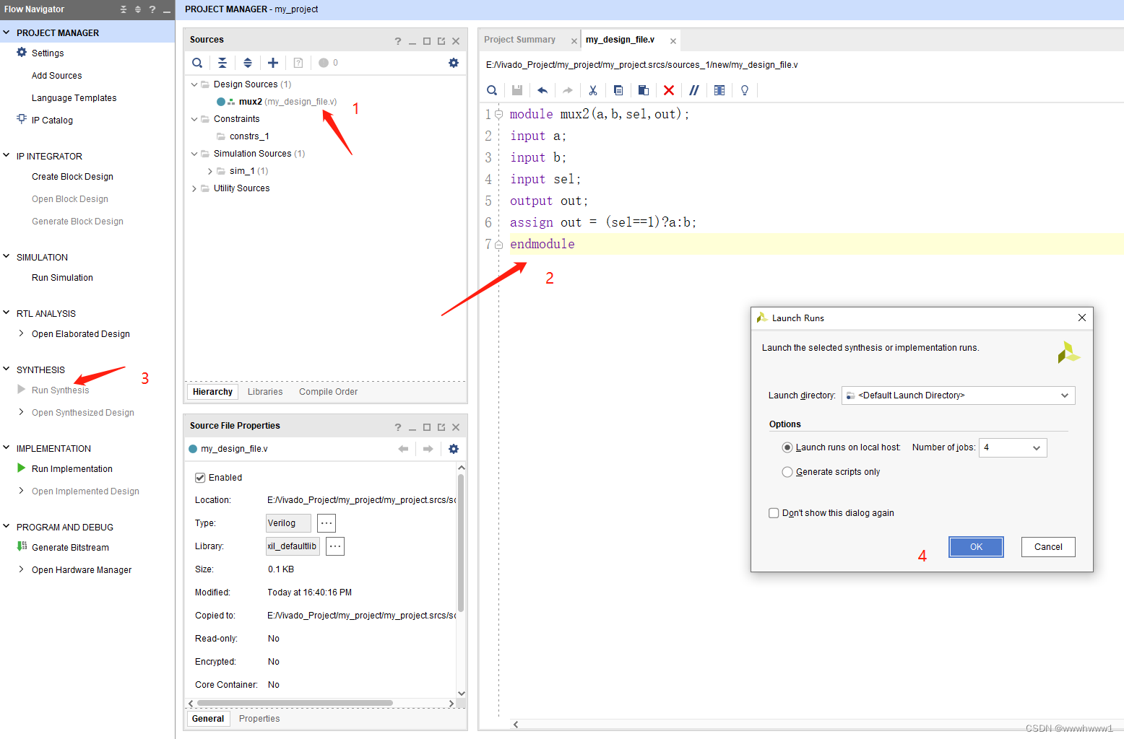Expand sim_1 tree node
Viewport: 1124px width, 739px height.
tap(210, 171)
